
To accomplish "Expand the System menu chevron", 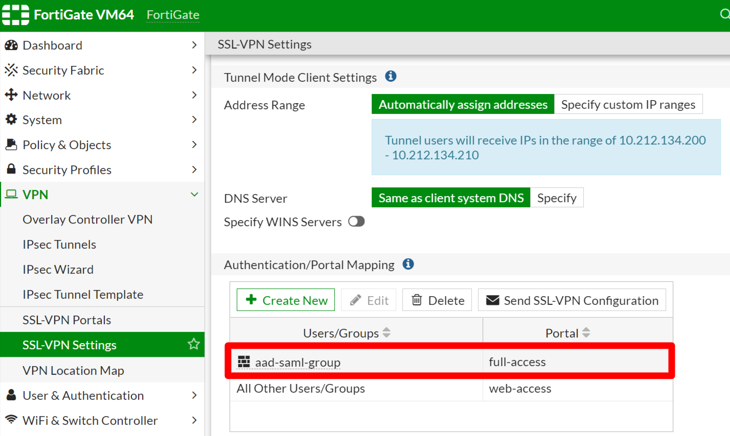I will point(194,119).
